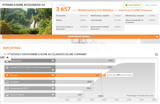Click the chart icon before comparison heading

(x=5, y=54)
